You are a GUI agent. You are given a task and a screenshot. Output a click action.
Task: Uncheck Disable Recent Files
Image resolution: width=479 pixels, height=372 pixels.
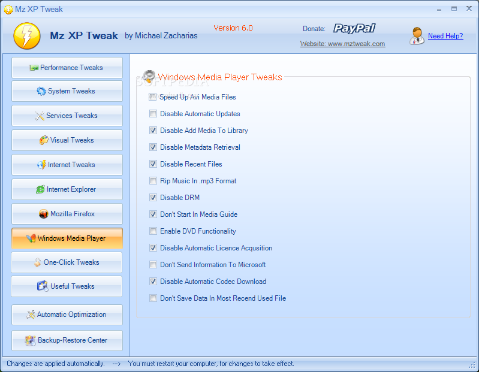[153, 164]
